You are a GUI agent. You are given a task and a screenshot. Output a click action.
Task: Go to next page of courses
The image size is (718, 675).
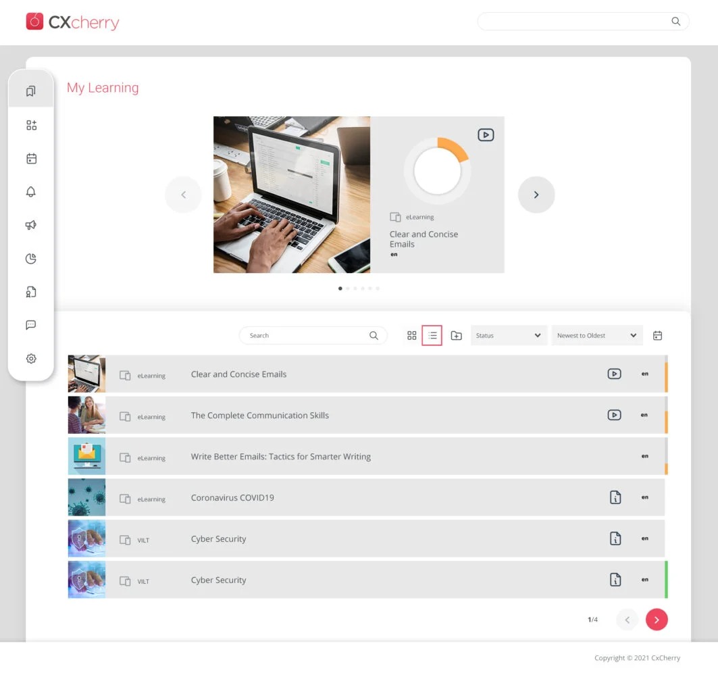(x=657, y=620)
